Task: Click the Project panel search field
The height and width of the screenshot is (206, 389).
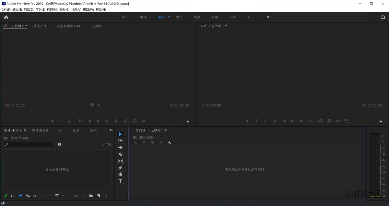Action: 29,144
